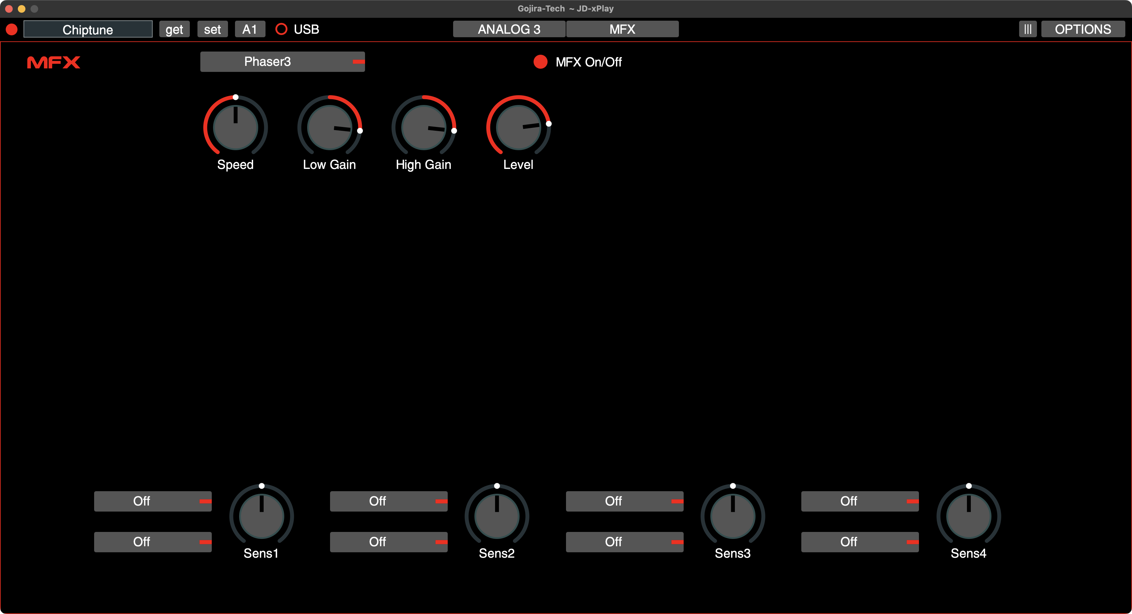This screenshot has height=614, width=1132.
Task: Open the upper Off dropdown for Sens2
Action: pos(389,501)
